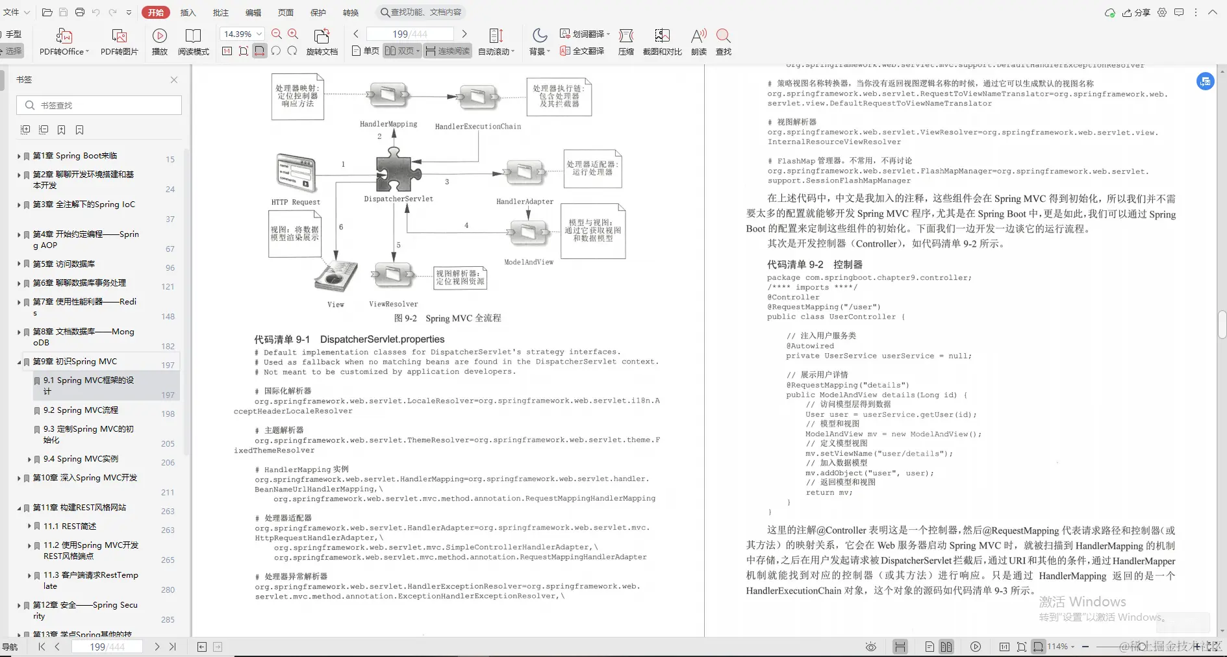Rotate the document with 旋转文档
The image size is (1227, 657).
(x=323, y=40)
